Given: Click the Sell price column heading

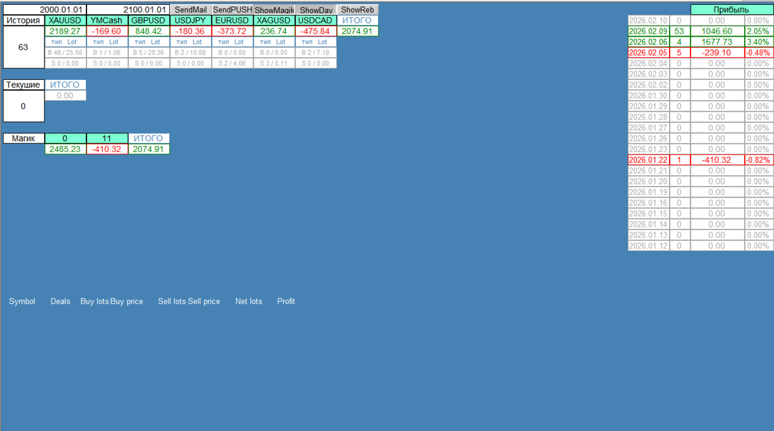Looking at the screenshot, I should point(204,301).
